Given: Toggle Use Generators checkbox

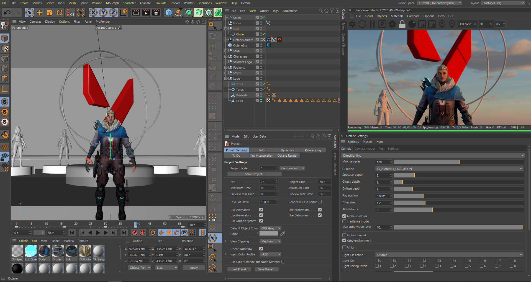Looking at the screenshot, I should click(261, 215).
